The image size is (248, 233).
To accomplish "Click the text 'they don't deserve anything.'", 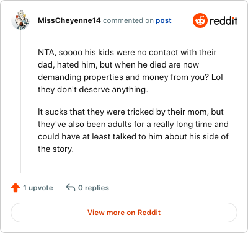I will 93,90.
